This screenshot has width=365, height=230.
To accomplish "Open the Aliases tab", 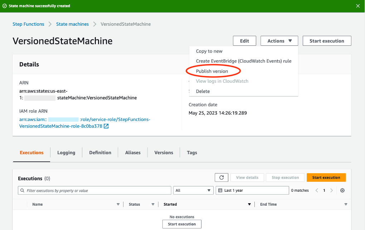I will click(133, 153).
